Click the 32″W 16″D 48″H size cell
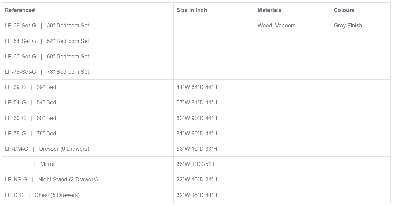This screenshot has width=393, height=205. (197, 195)
